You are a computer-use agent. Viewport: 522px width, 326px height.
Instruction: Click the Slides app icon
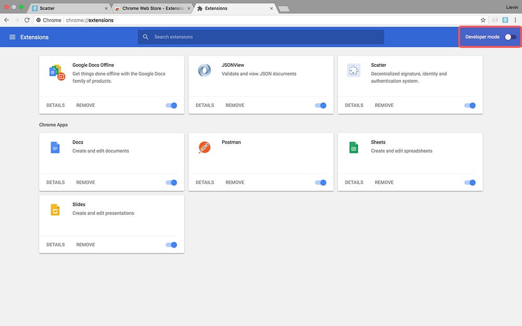(x=55, y=210)
